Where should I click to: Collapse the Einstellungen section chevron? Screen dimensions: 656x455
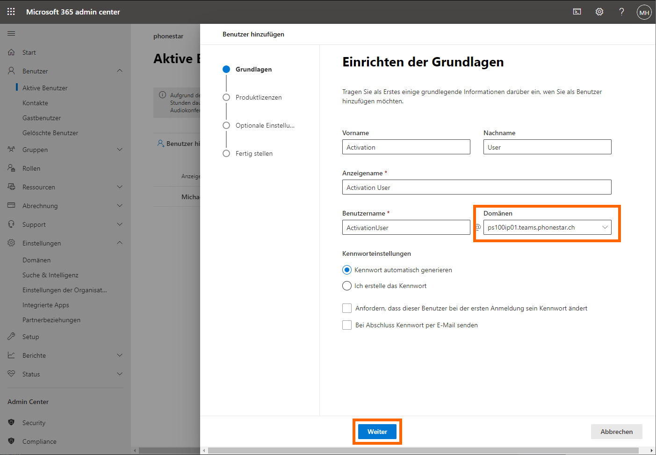tap(120, 243)
